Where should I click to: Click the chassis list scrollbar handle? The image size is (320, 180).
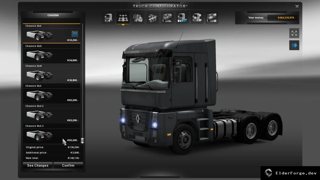(83, 141)
